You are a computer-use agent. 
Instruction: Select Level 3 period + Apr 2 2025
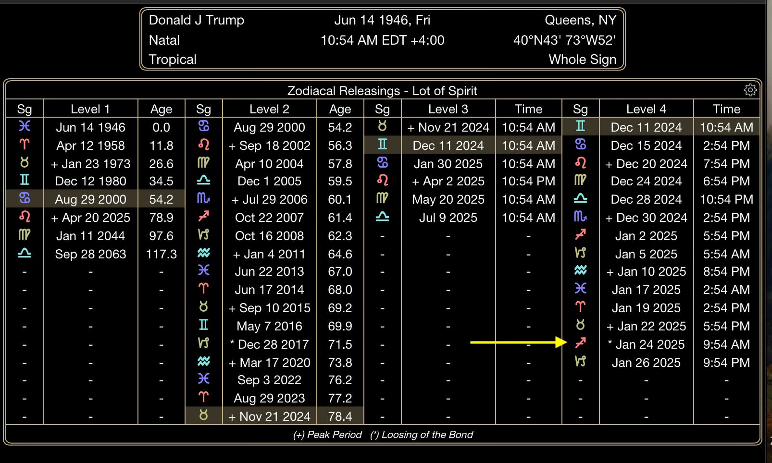[x=448, y=181]
